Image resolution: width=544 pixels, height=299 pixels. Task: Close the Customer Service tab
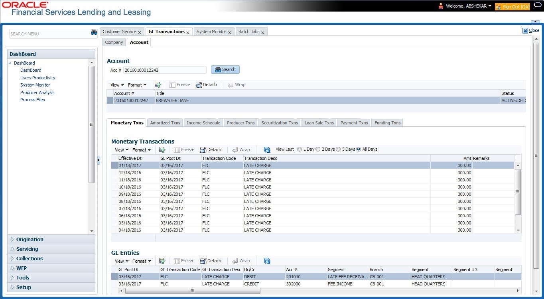[x=140, y=32]
